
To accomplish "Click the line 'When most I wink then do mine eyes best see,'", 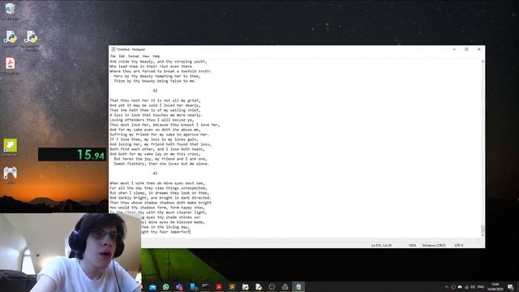I will [157, 183].
